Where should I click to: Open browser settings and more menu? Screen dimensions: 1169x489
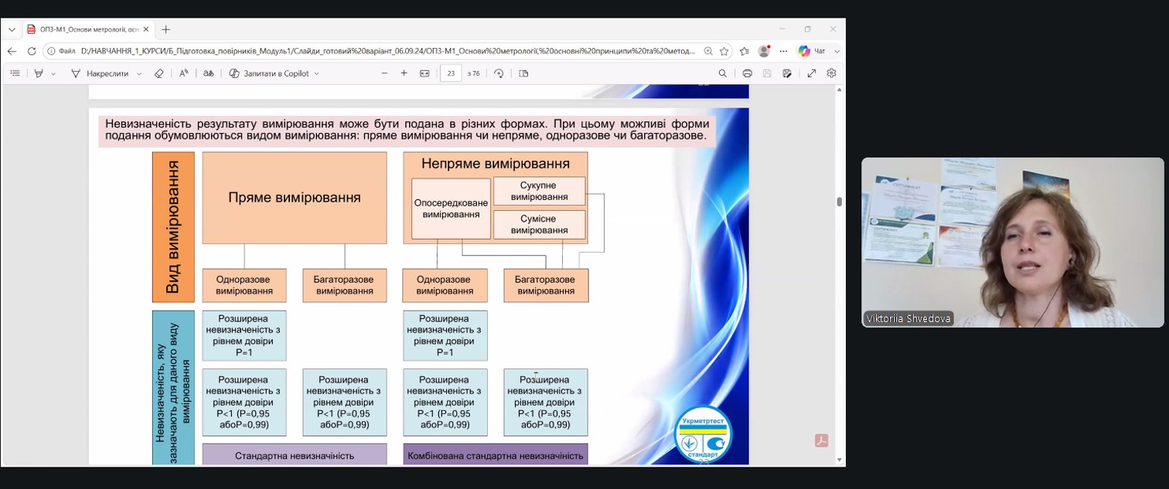pos(783,51)
